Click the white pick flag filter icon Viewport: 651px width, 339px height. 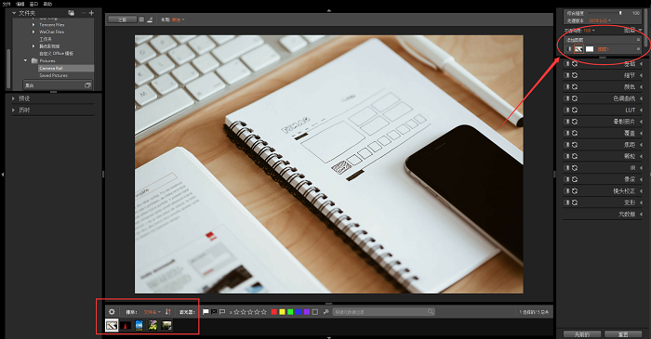click(x=206, y=312)
